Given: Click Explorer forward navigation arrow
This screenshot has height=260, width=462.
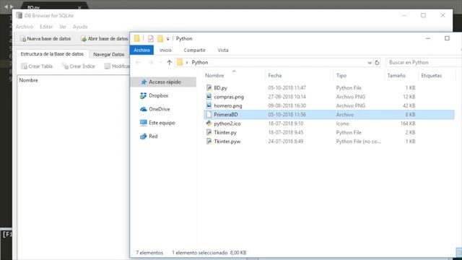Looking at the screenshot, I should (151, 63).
